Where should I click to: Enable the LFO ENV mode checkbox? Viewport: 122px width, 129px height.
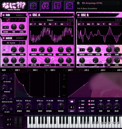(x=80, y=104)
